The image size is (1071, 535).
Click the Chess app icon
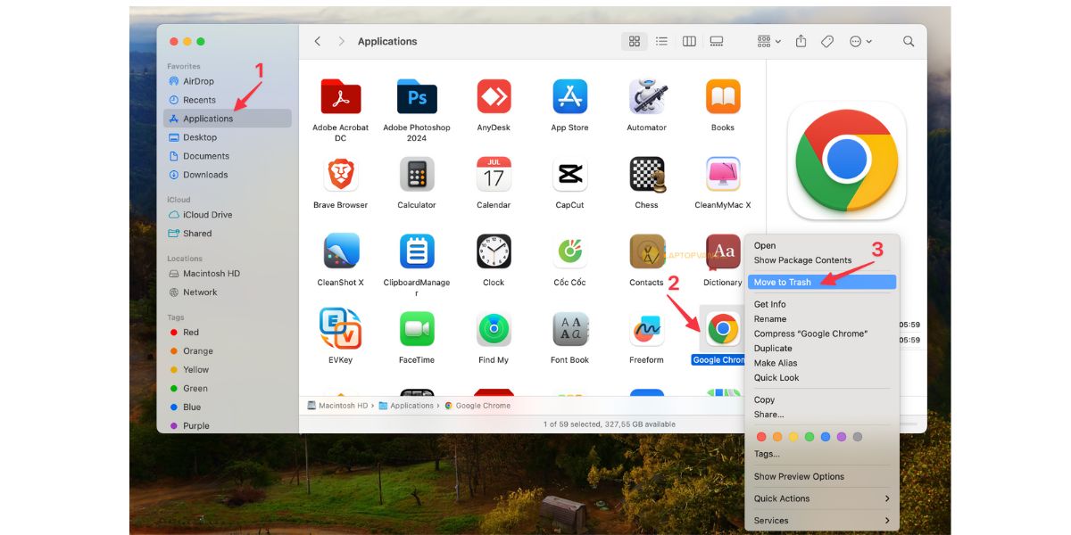(x=646, y=174)
